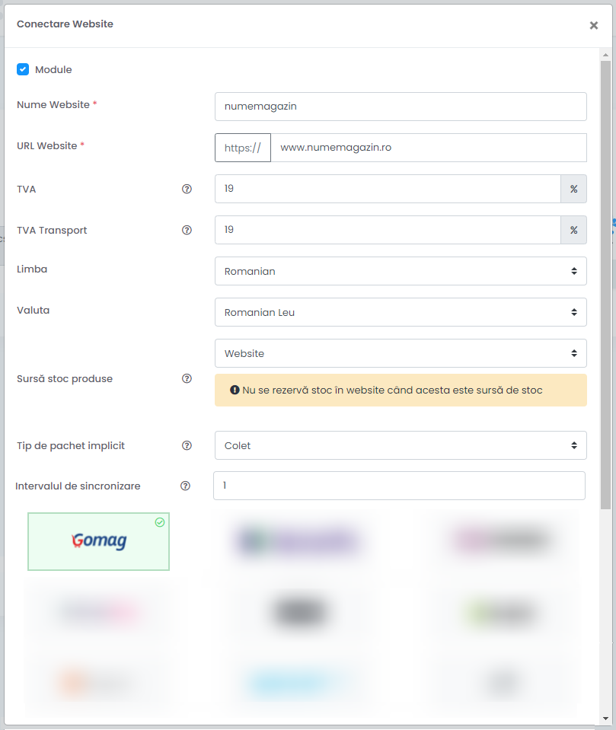Click the green checkmark on the Gomag tile
The image size is (616, 730).
tap(160, 522)
